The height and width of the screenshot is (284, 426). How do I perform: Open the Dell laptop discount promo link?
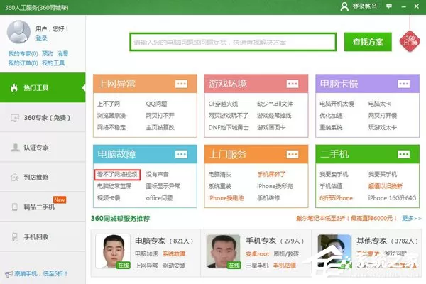346,218
